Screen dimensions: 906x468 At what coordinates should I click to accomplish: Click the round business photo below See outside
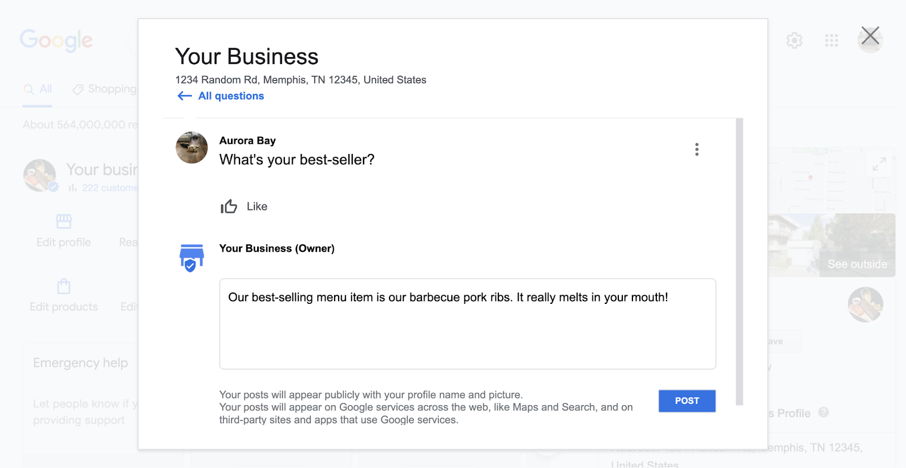tap(865, 304)
